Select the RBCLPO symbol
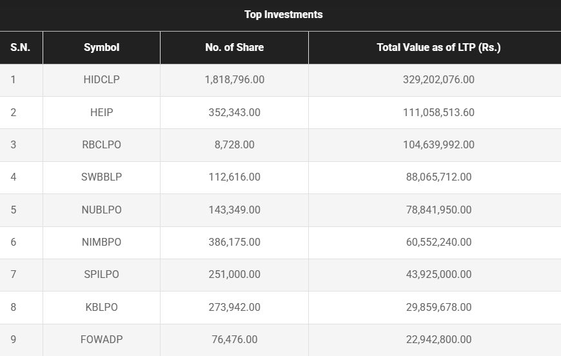 (101, 144)
